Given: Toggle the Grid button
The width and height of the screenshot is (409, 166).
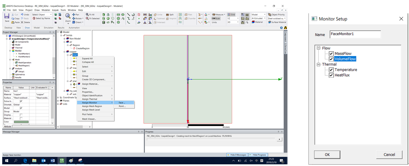Looking at the screenshot, I should pyautogui.click(x=231, y=15).
